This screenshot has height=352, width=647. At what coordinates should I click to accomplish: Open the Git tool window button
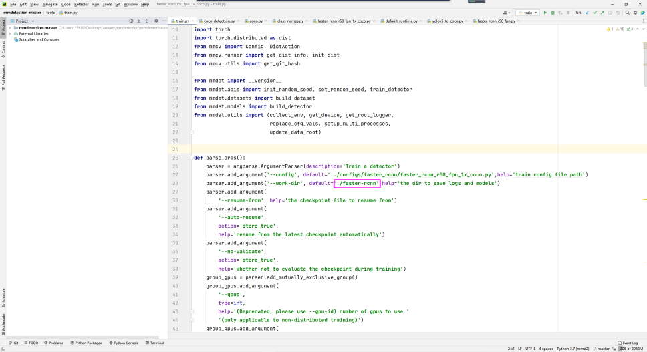13,343
